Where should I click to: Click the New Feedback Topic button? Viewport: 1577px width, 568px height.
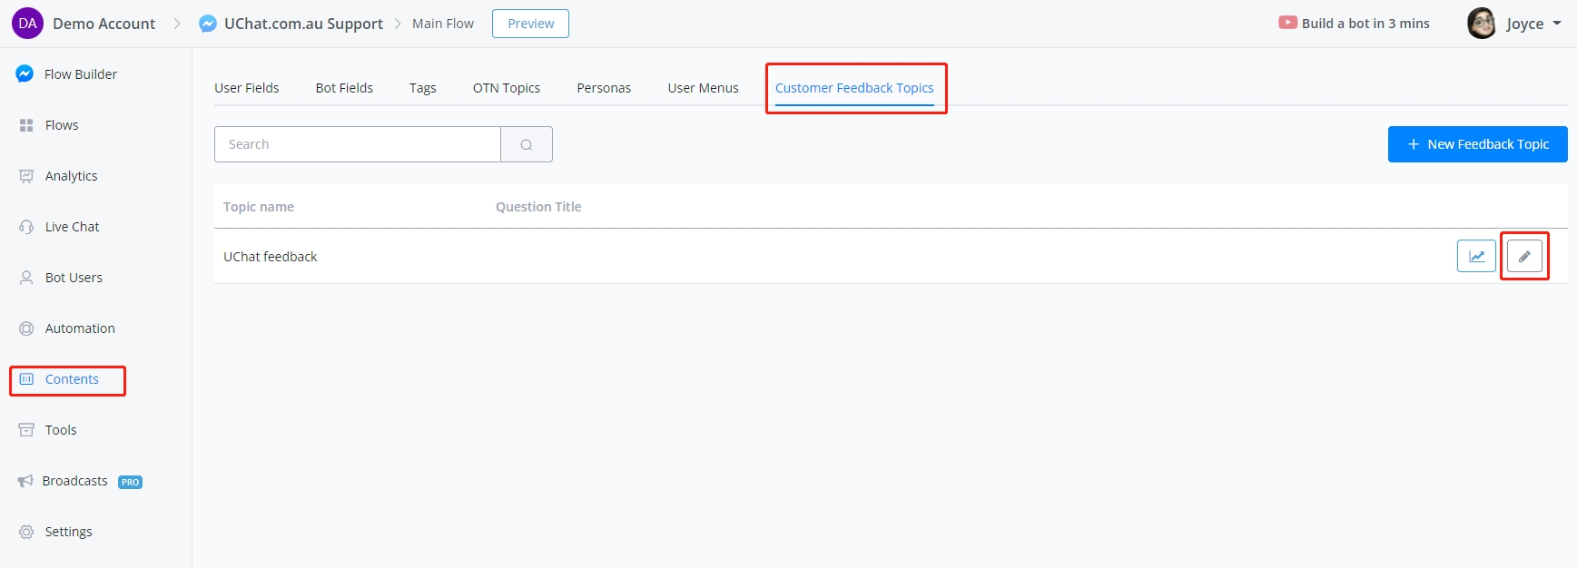coord(1477,144)
